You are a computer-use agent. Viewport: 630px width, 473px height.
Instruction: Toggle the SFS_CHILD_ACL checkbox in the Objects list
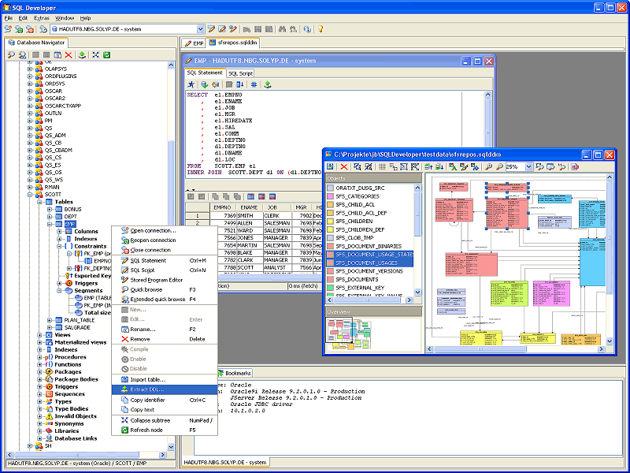[x=330, y=204]
